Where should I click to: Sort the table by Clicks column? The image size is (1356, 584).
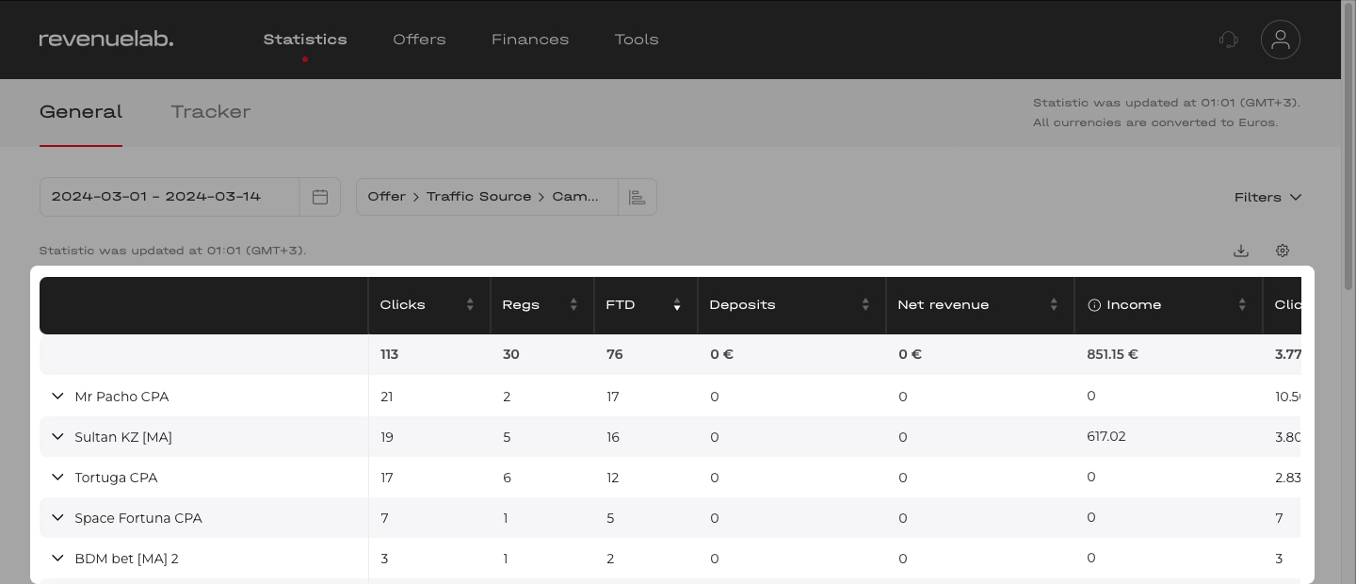point(470,304)
